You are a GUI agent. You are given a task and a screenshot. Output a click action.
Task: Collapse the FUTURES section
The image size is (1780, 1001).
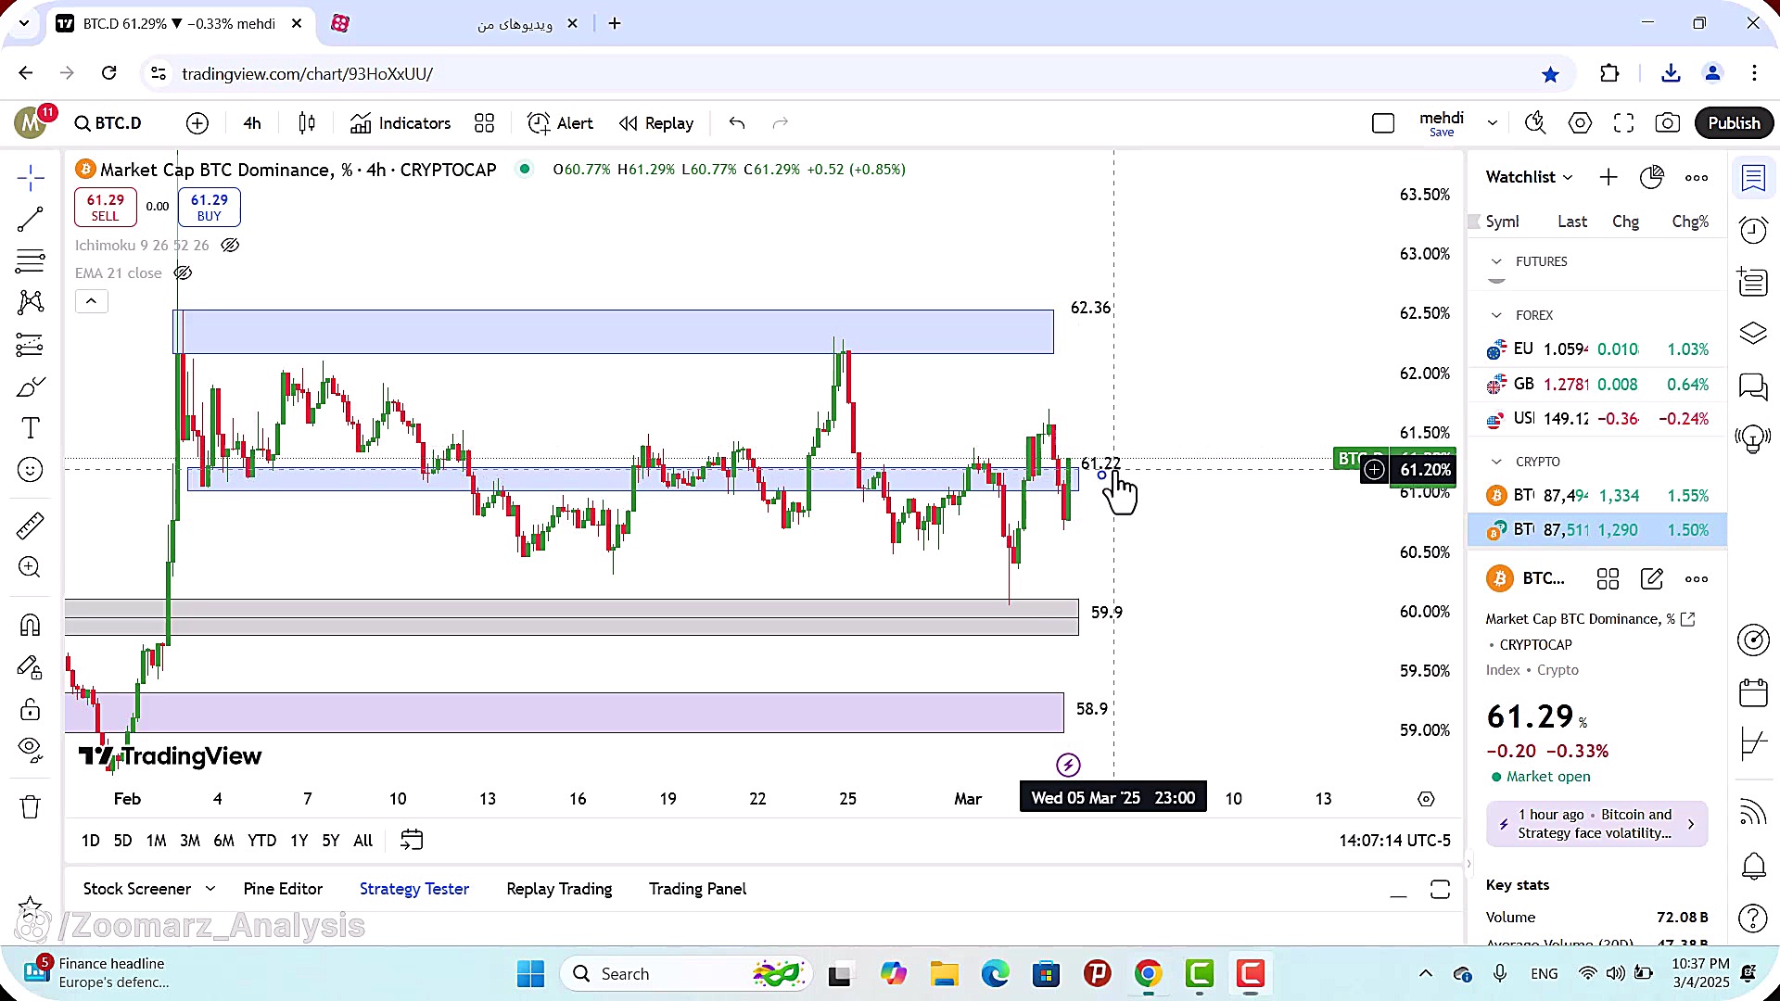(x=1496, y=261)
